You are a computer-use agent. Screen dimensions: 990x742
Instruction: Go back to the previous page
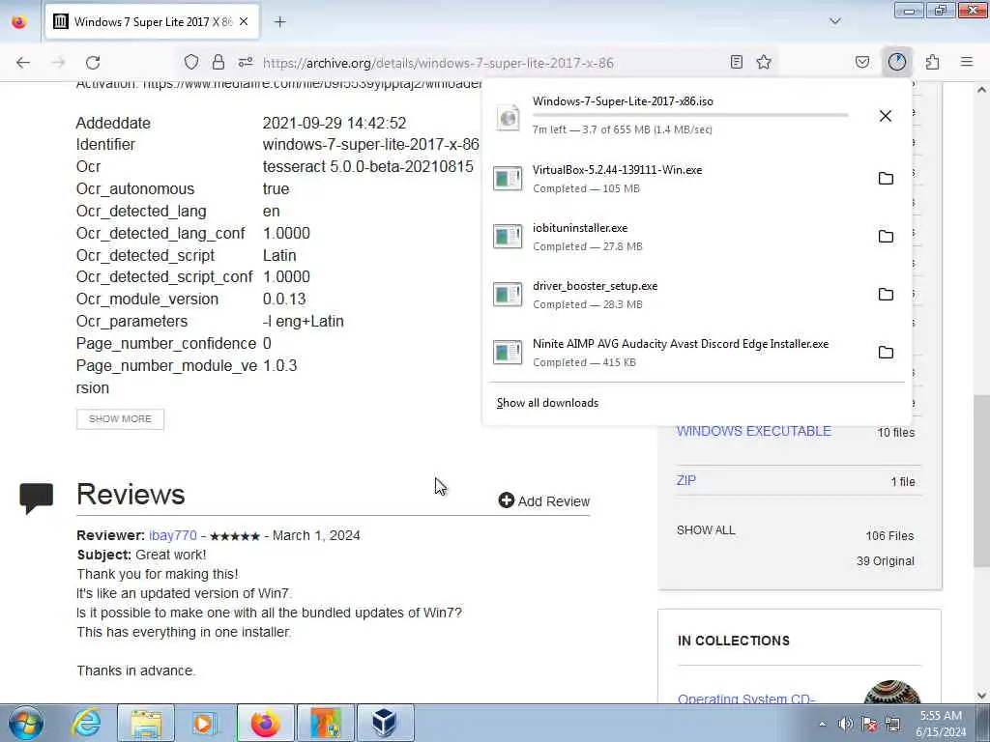tap(23, 63)
